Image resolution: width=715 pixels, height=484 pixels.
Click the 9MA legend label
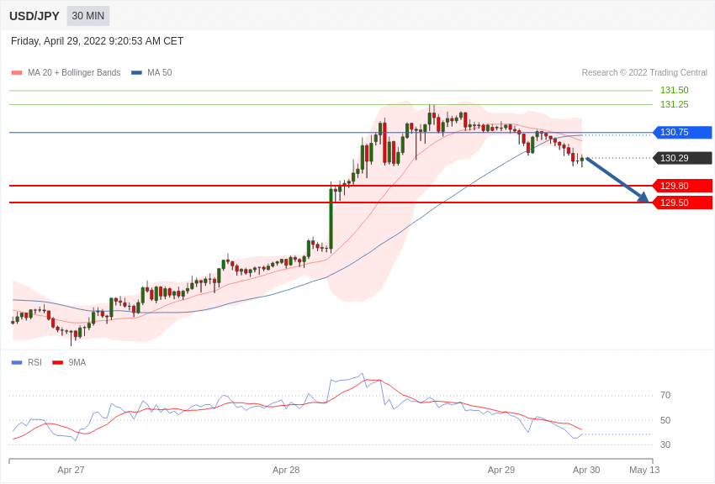(77, 362)
